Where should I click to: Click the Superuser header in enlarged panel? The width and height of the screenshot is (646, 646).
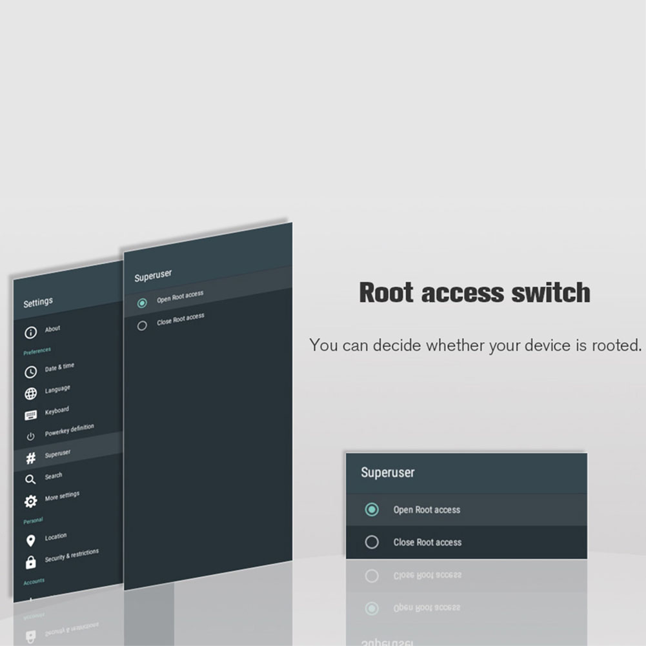click(387, 473)
